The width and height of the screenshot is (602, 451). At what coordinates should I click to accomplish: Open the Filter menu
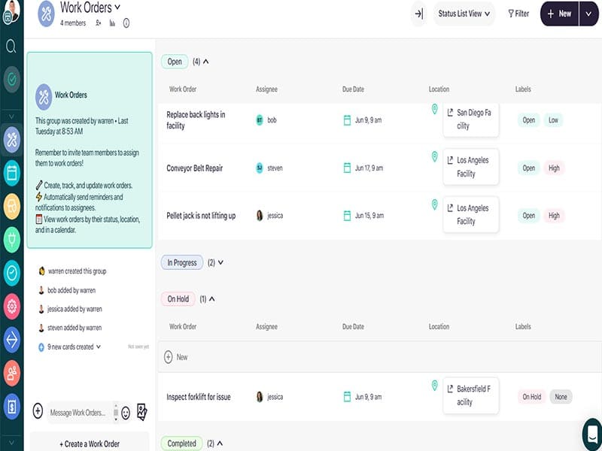pos(518,14)
